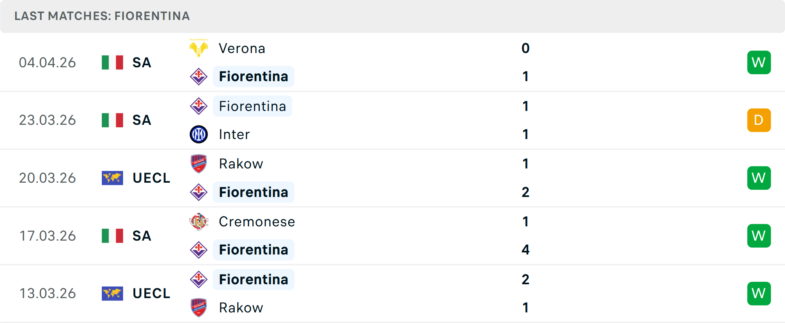The height and width of the screenshot is (323, 785).
Task: Select the SA competition label on 17.03.26
Action: tap(141, 235)
